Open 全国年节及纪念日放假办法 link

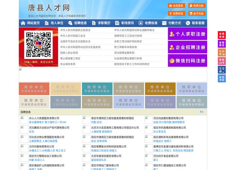75,41
